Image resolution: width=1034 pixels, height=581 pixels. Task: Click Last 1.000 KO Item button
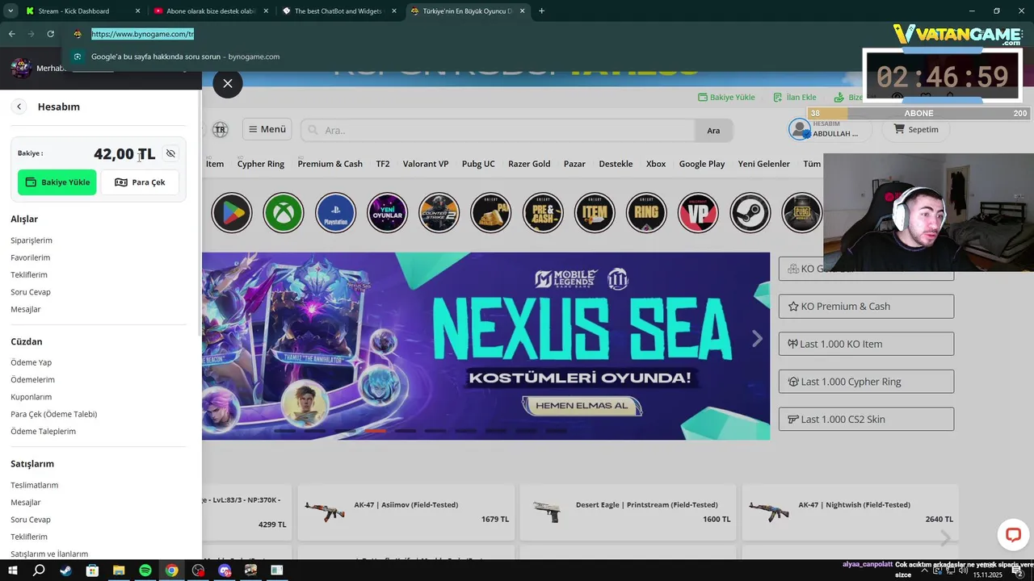[x=866, y=344]
